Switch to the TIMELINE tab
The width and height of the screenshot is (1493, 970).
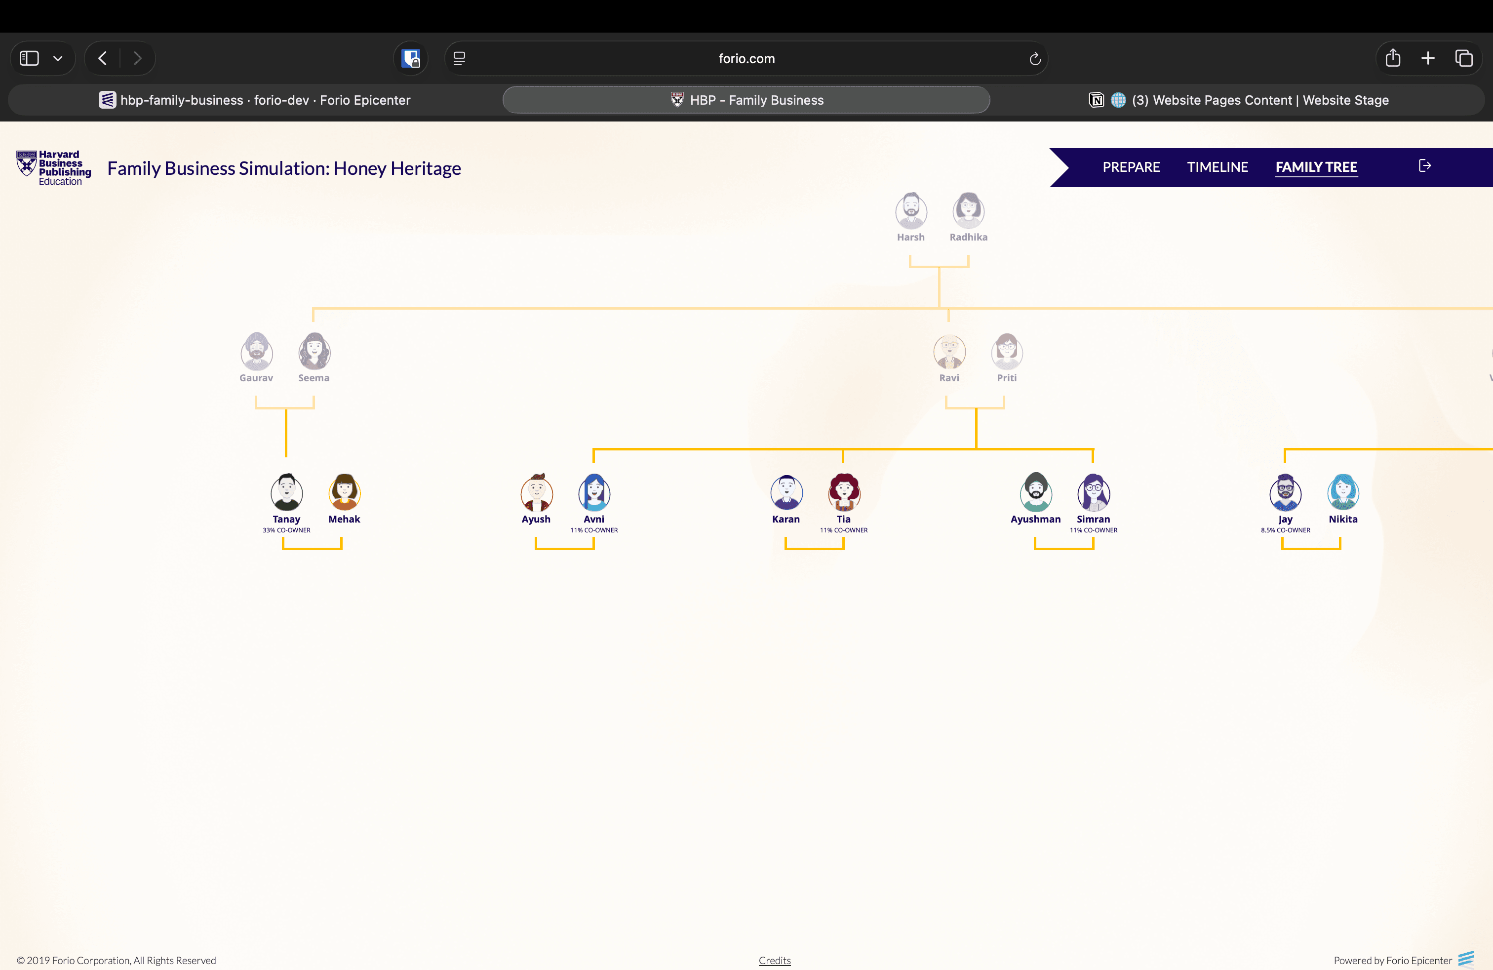[1217, 167]
